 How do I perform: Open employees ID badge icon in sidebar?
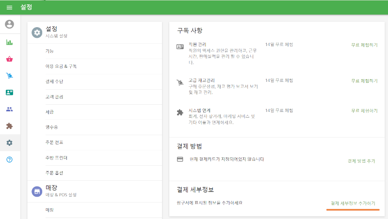[10, 93]
